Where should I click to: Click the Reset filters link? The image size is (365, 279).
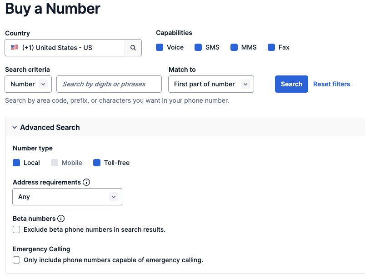click(331, 84)
